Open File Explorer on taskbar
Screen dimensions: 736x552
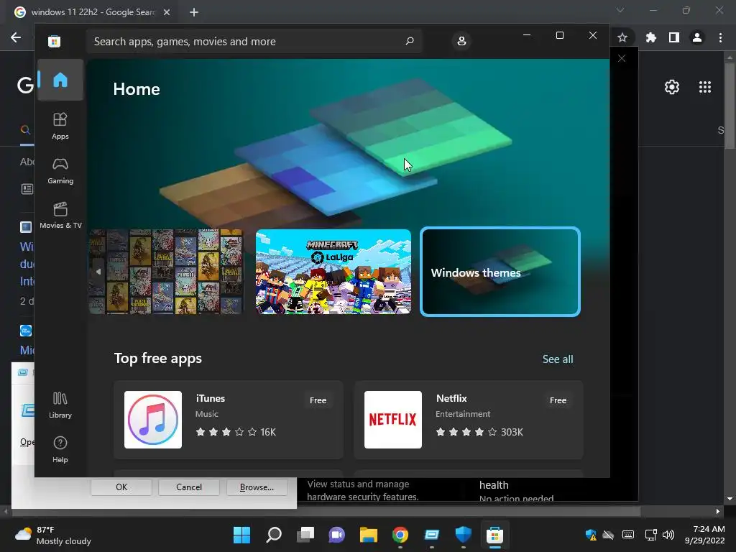click(x=369, y=535)
